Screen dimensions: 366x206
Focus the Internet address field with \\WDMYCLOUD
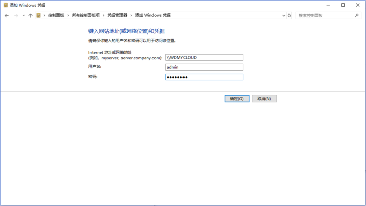click(204, 57)
